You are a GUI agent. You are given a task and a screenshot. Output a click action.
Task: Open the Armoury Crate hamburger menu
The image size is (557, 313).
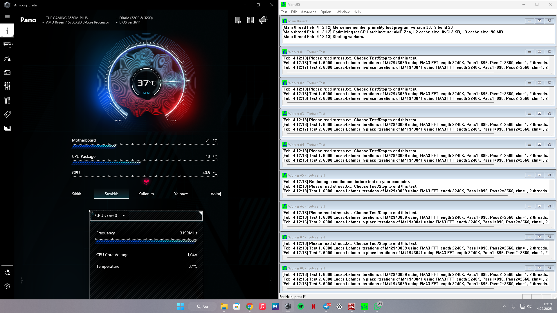(7, 17)
